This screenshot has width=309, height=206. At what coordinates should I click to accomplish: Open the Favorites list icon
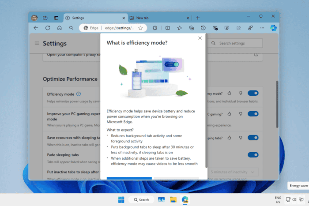tap(180, 28)
